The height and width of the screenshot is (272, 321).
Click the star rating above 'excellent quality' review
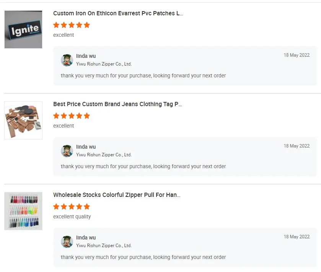[x=72, y=206]
